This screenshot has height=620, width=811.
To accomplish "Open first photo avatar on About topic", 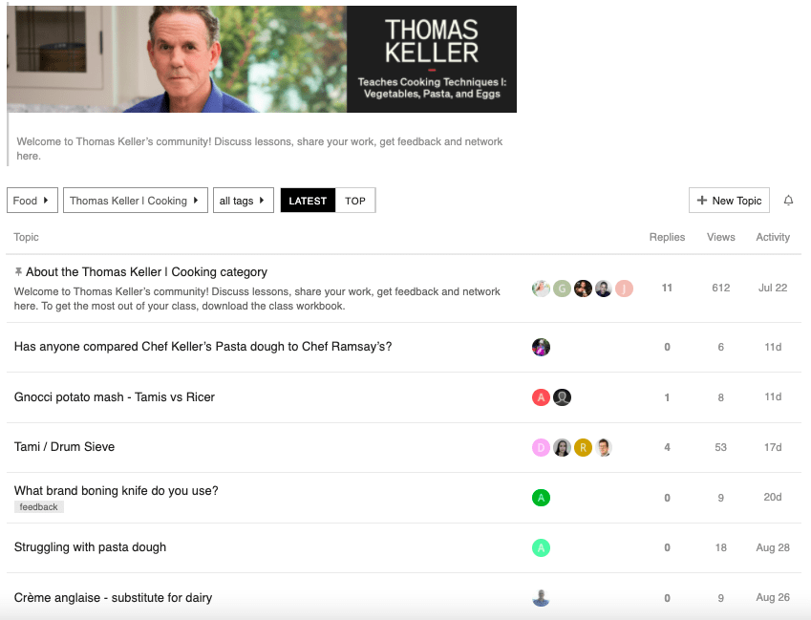I will coord(541,289).
